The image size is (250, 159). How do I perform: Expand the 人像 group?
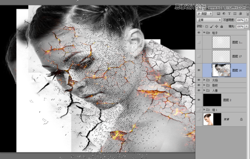[204, 90]
